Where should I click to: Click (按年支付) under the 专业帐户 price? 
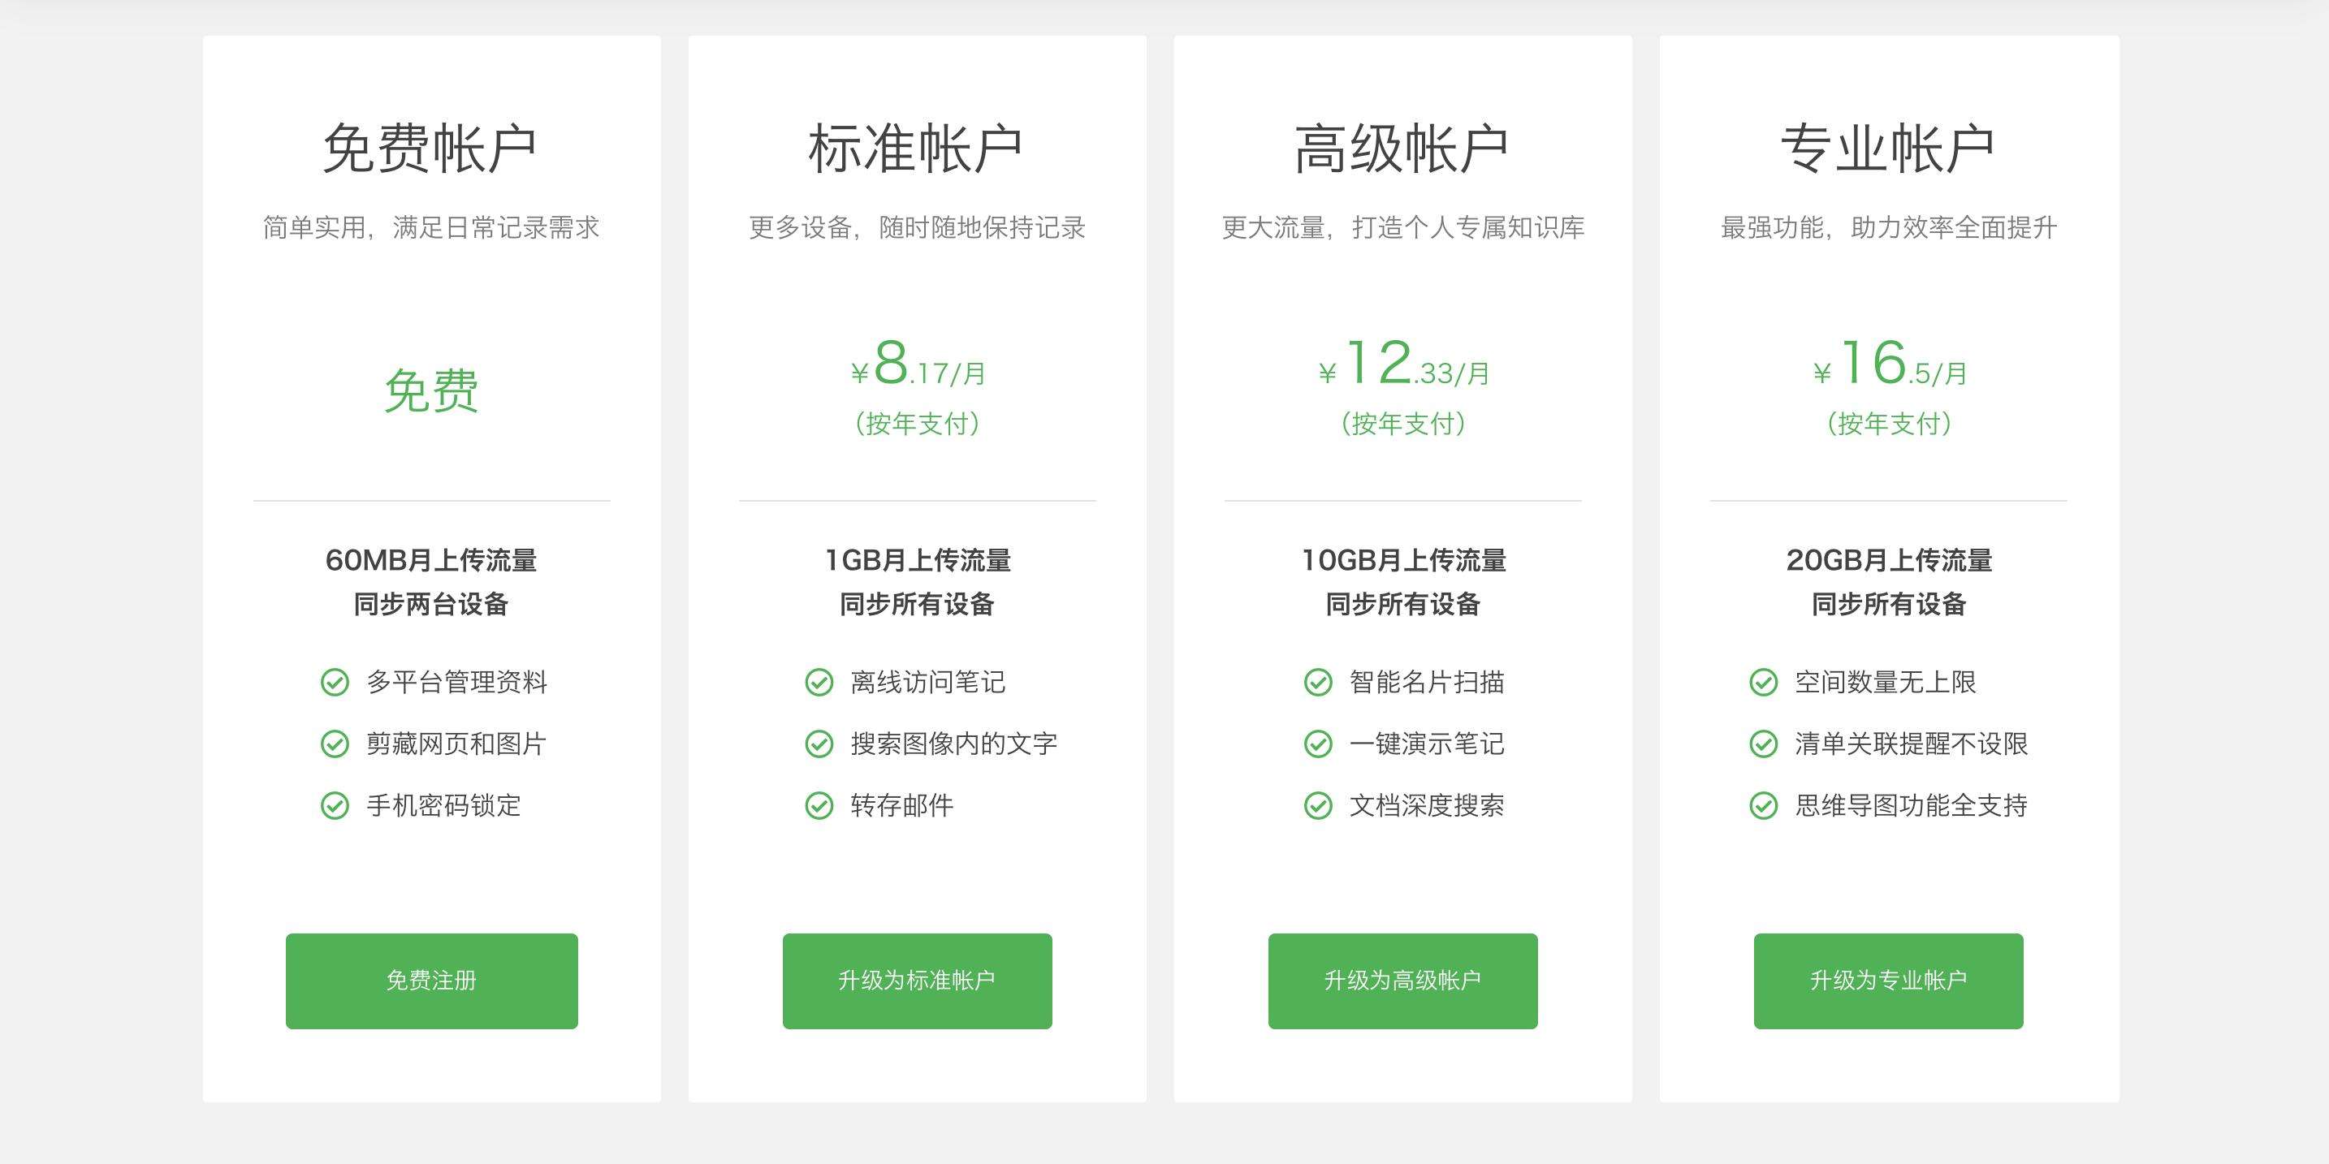pyautogui.click(x=1889, y=423)
